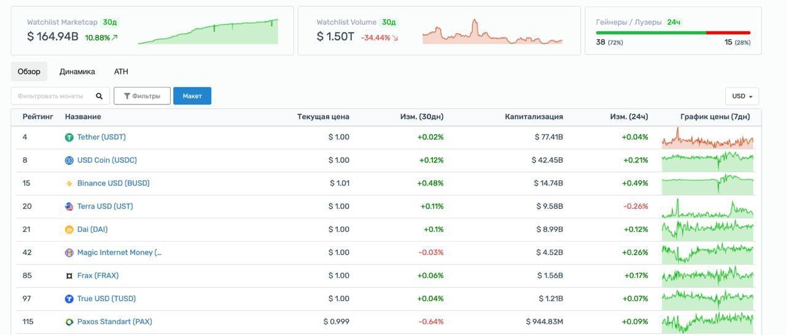Open the ATH tab
This screenshot has width=786, height=335.
[x=121, y=71]
